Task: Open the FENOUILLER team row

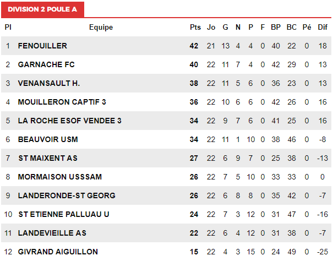Action: tap(166, 46)
